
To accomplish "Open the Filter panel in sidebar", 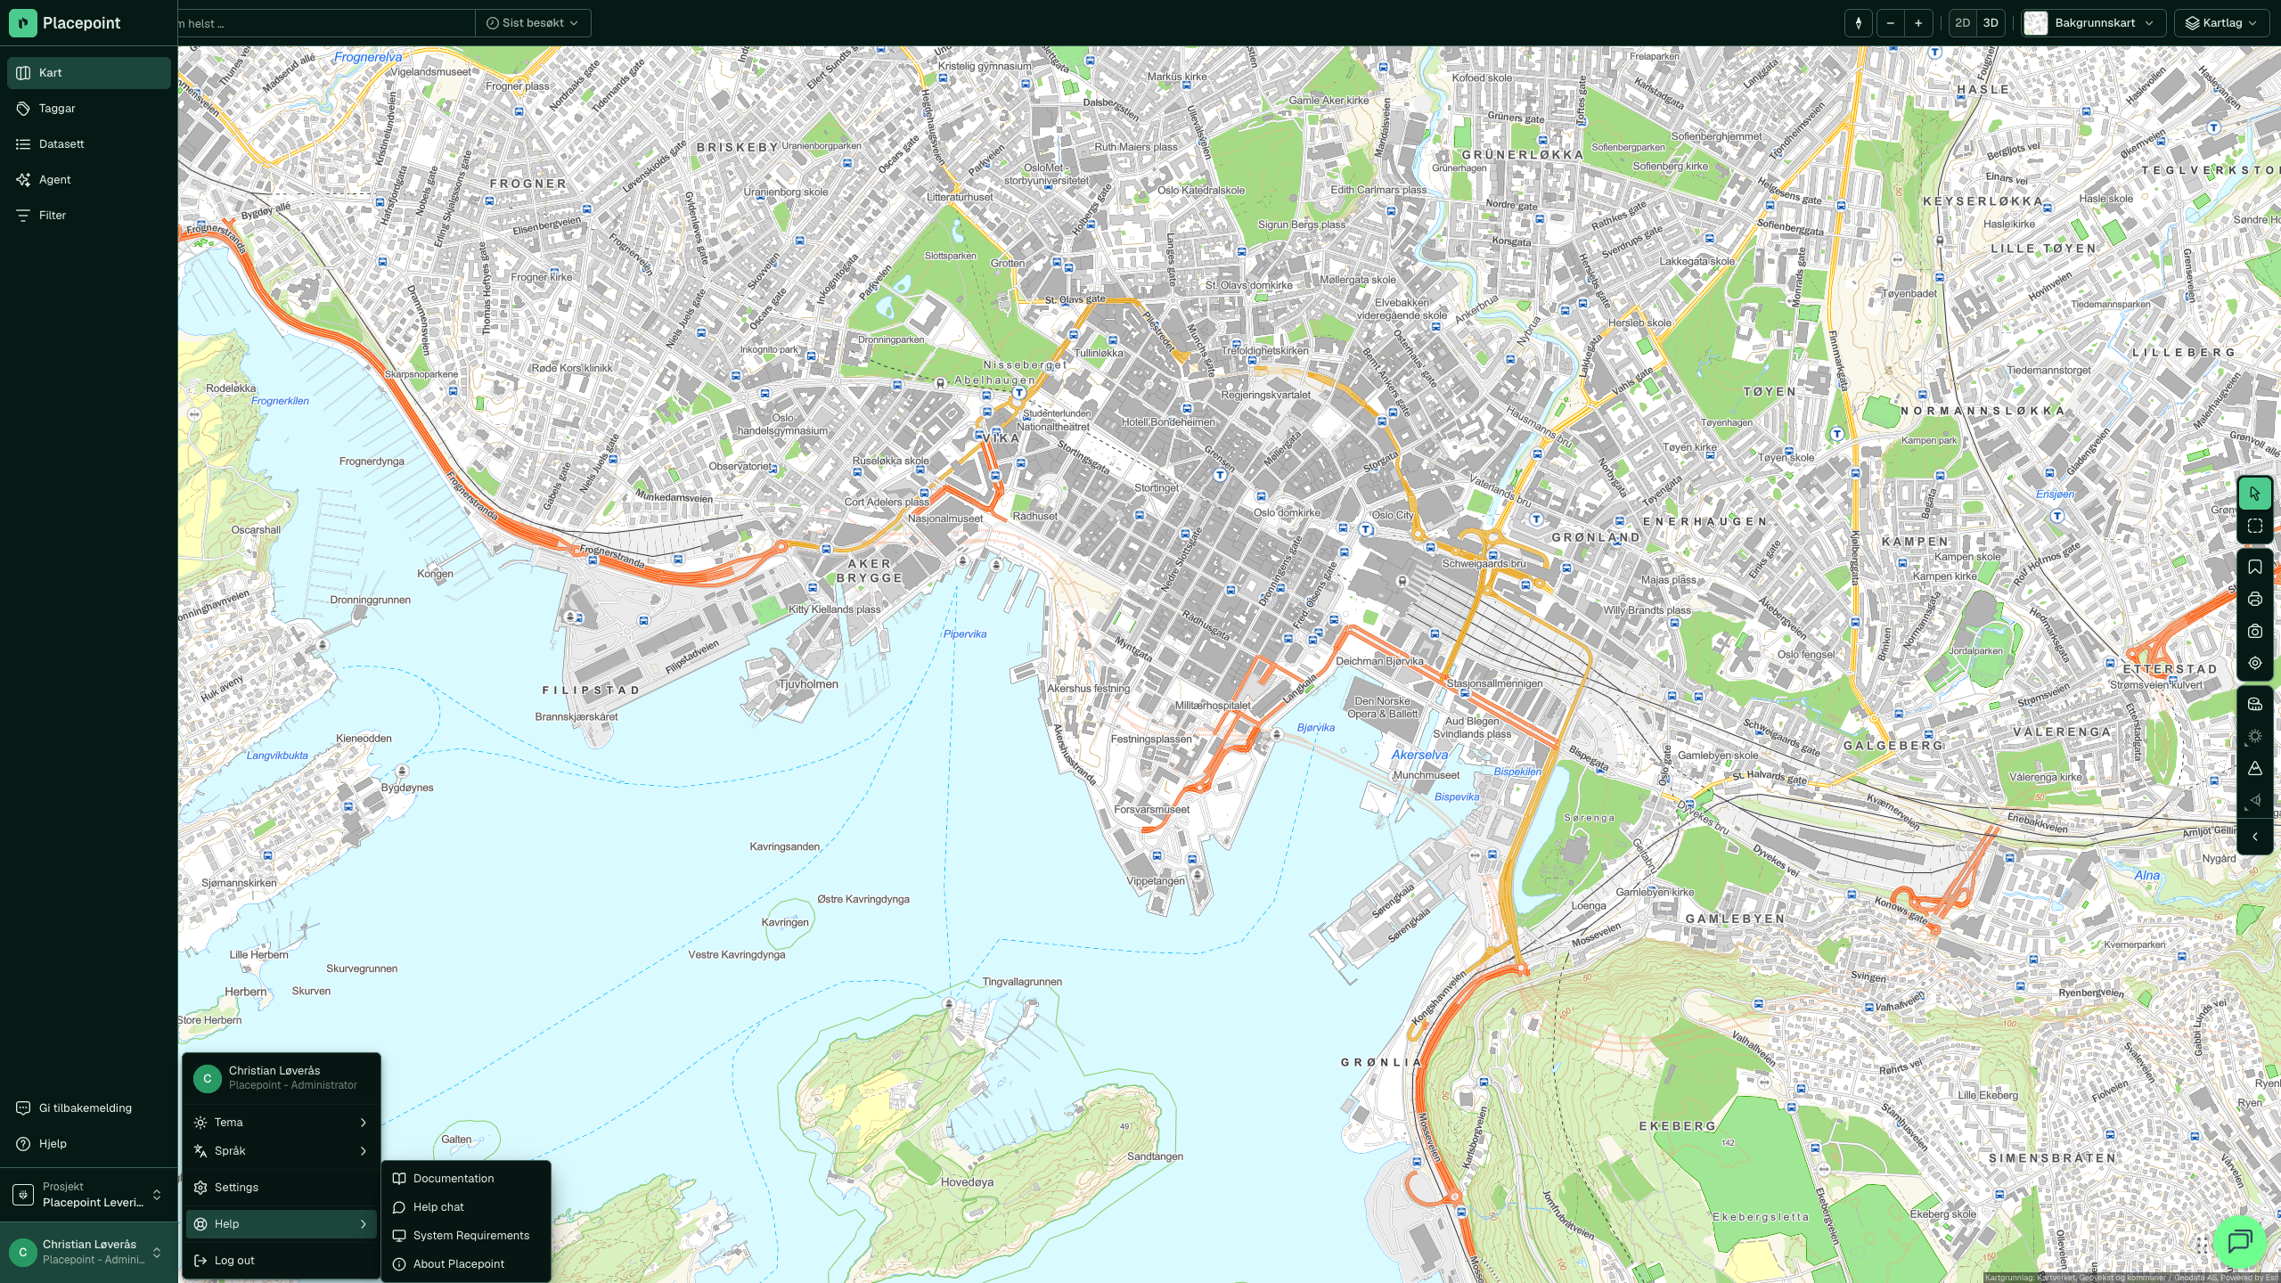I will [88, 216].
